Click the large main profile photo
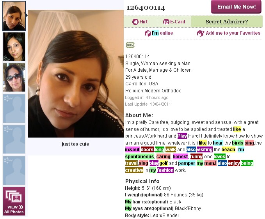The image size is (265, 219). tap(76, 74)
